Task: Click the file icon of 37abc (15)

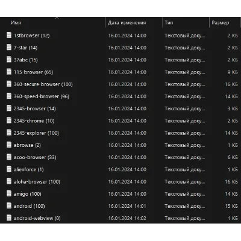Action: [x=9, y=60]
